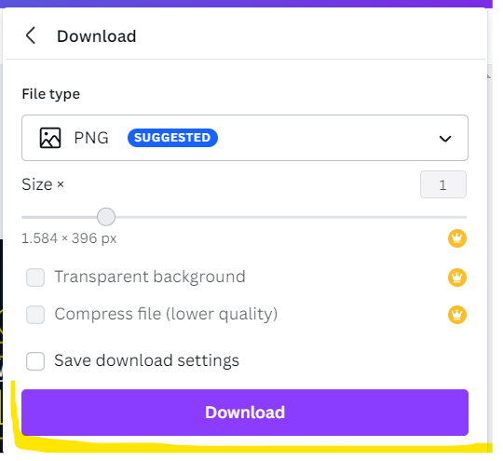
Task: Enable the Transparent background checkbox
Action: pos(35,278)
